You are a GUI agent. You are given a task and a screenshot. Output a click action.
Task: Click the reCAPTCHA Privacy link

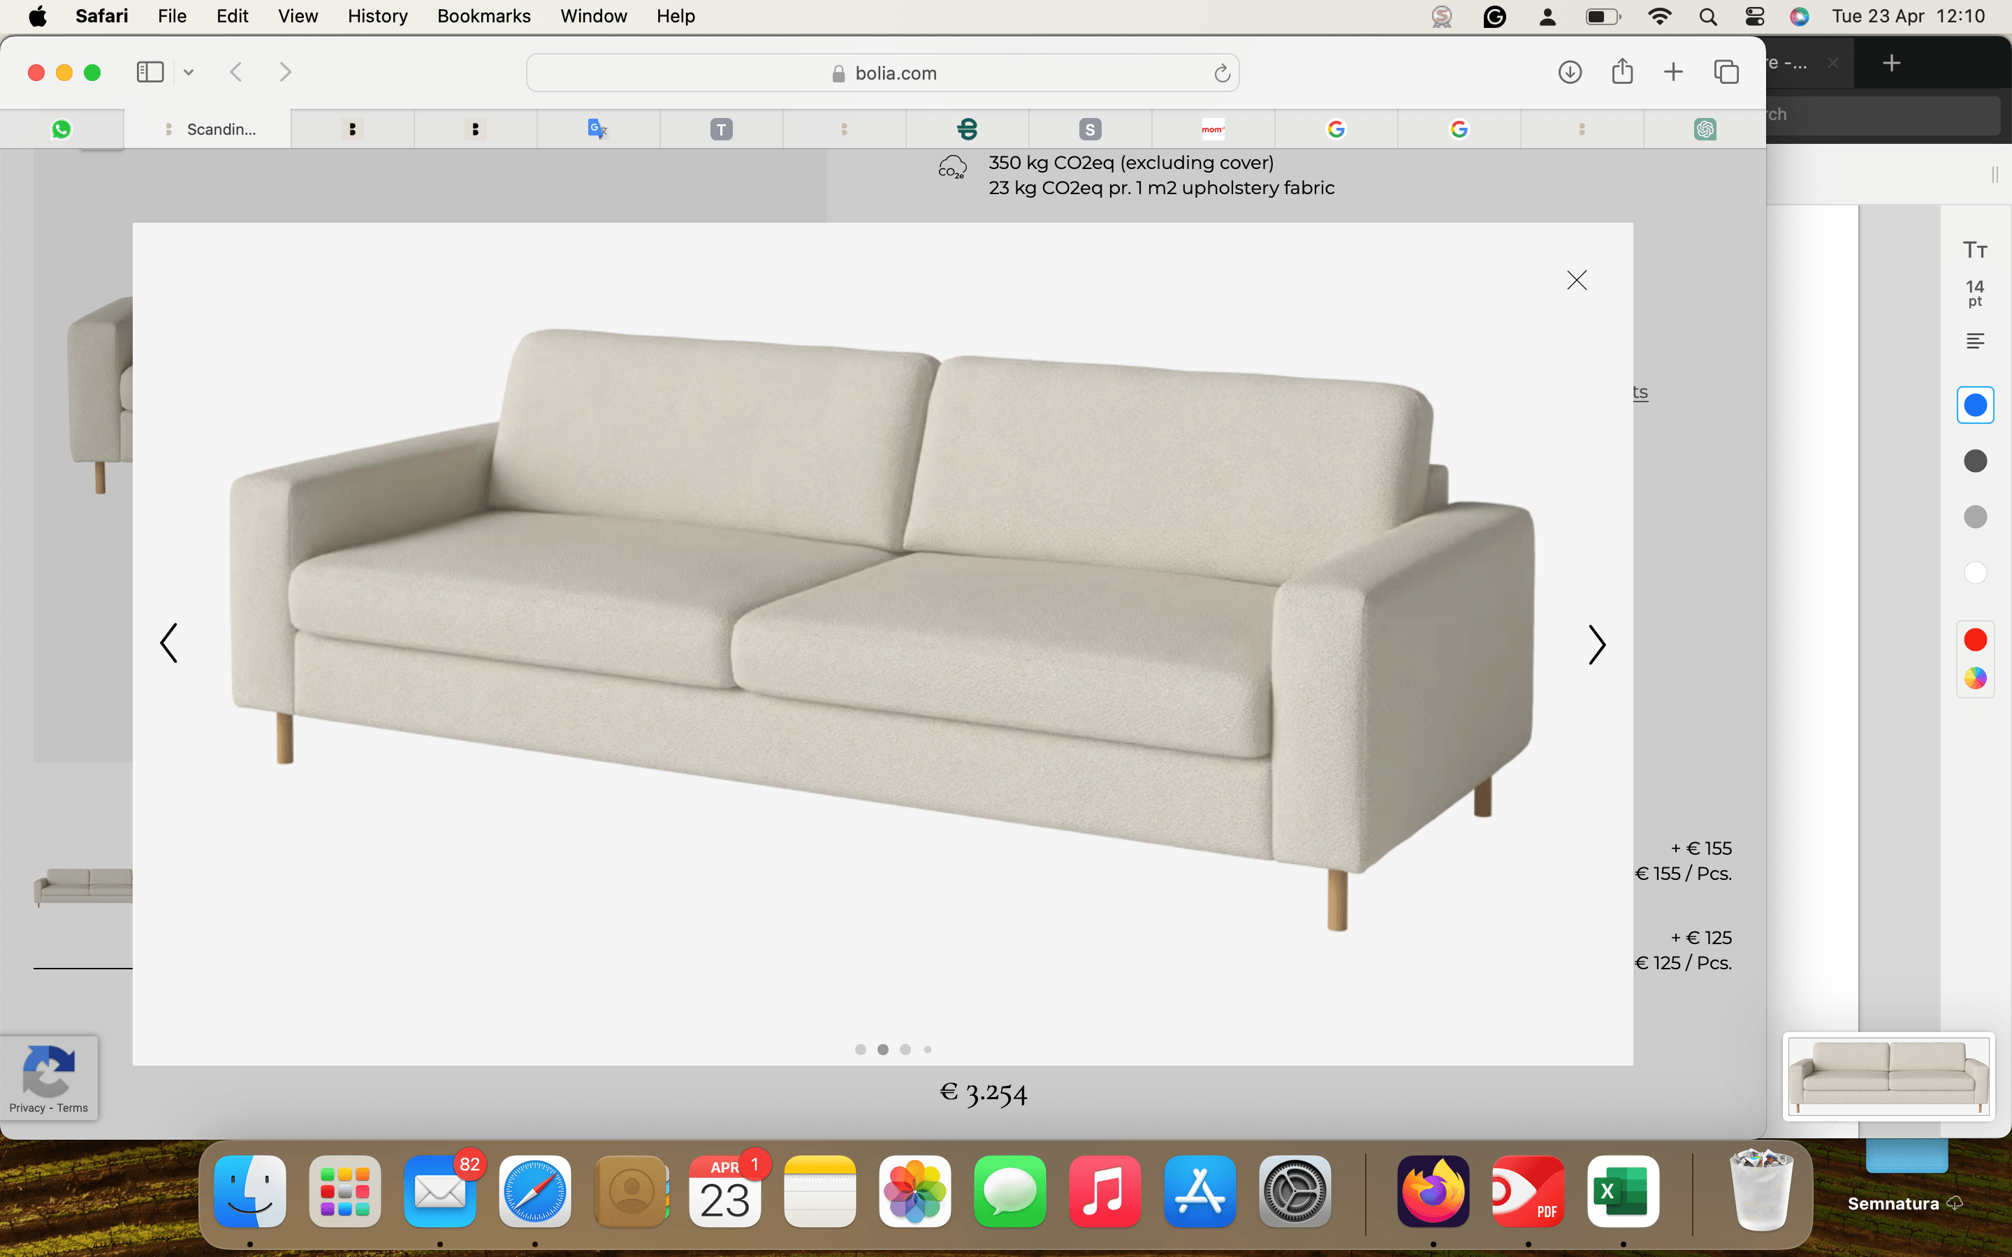point(27,1108)
